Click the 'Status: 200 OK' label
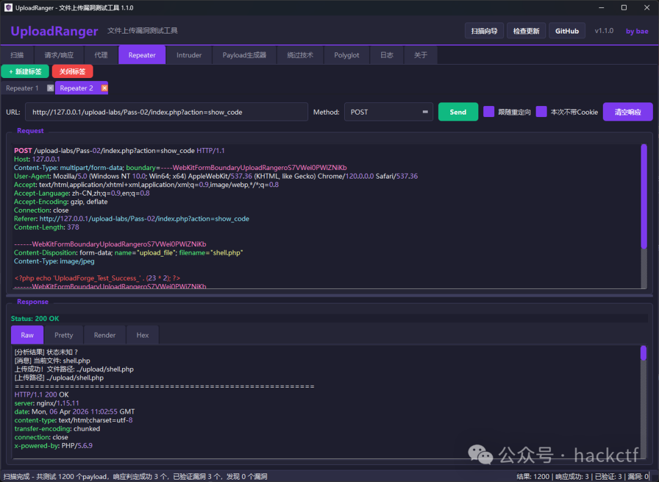The height and width of the screenshot is (482, 659). (35, 319)
